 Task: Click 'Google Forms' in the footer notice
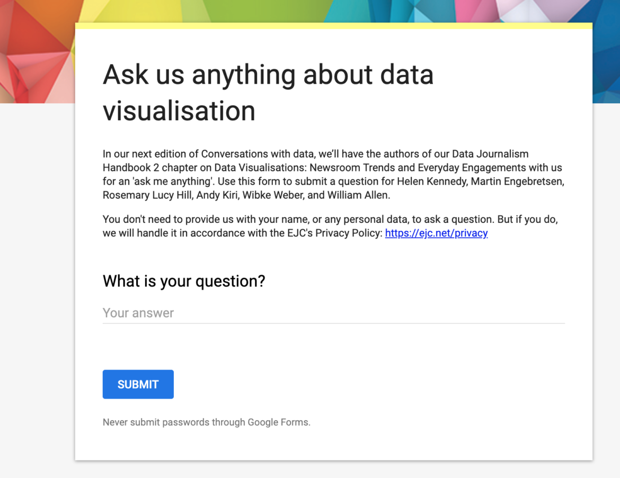click(x=278, y=422)
